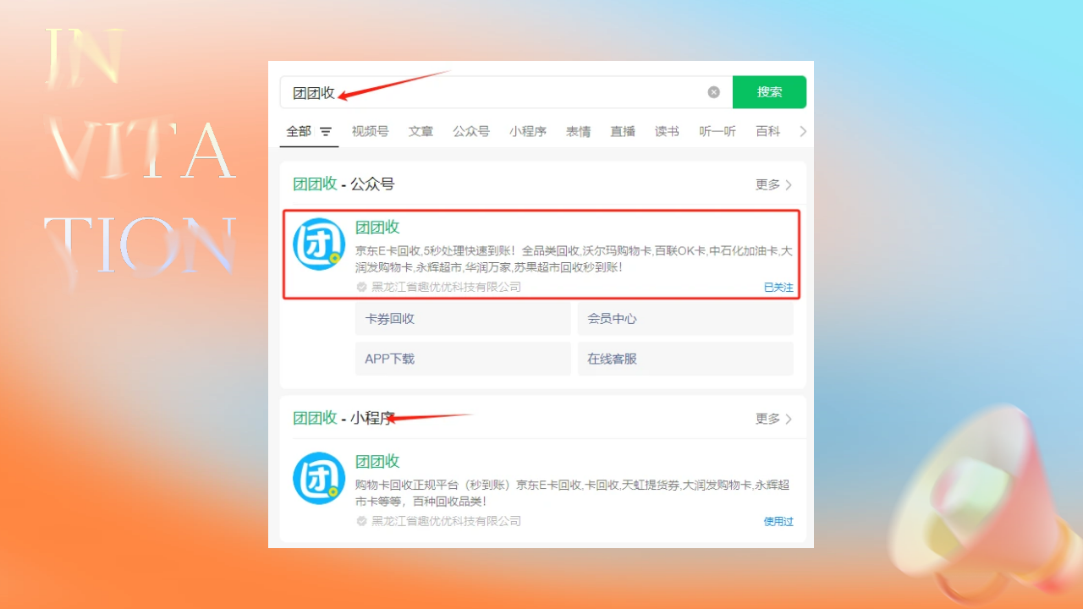Clear the search box with the X icon
This screenshot has height=609, width=1083.
713,92
